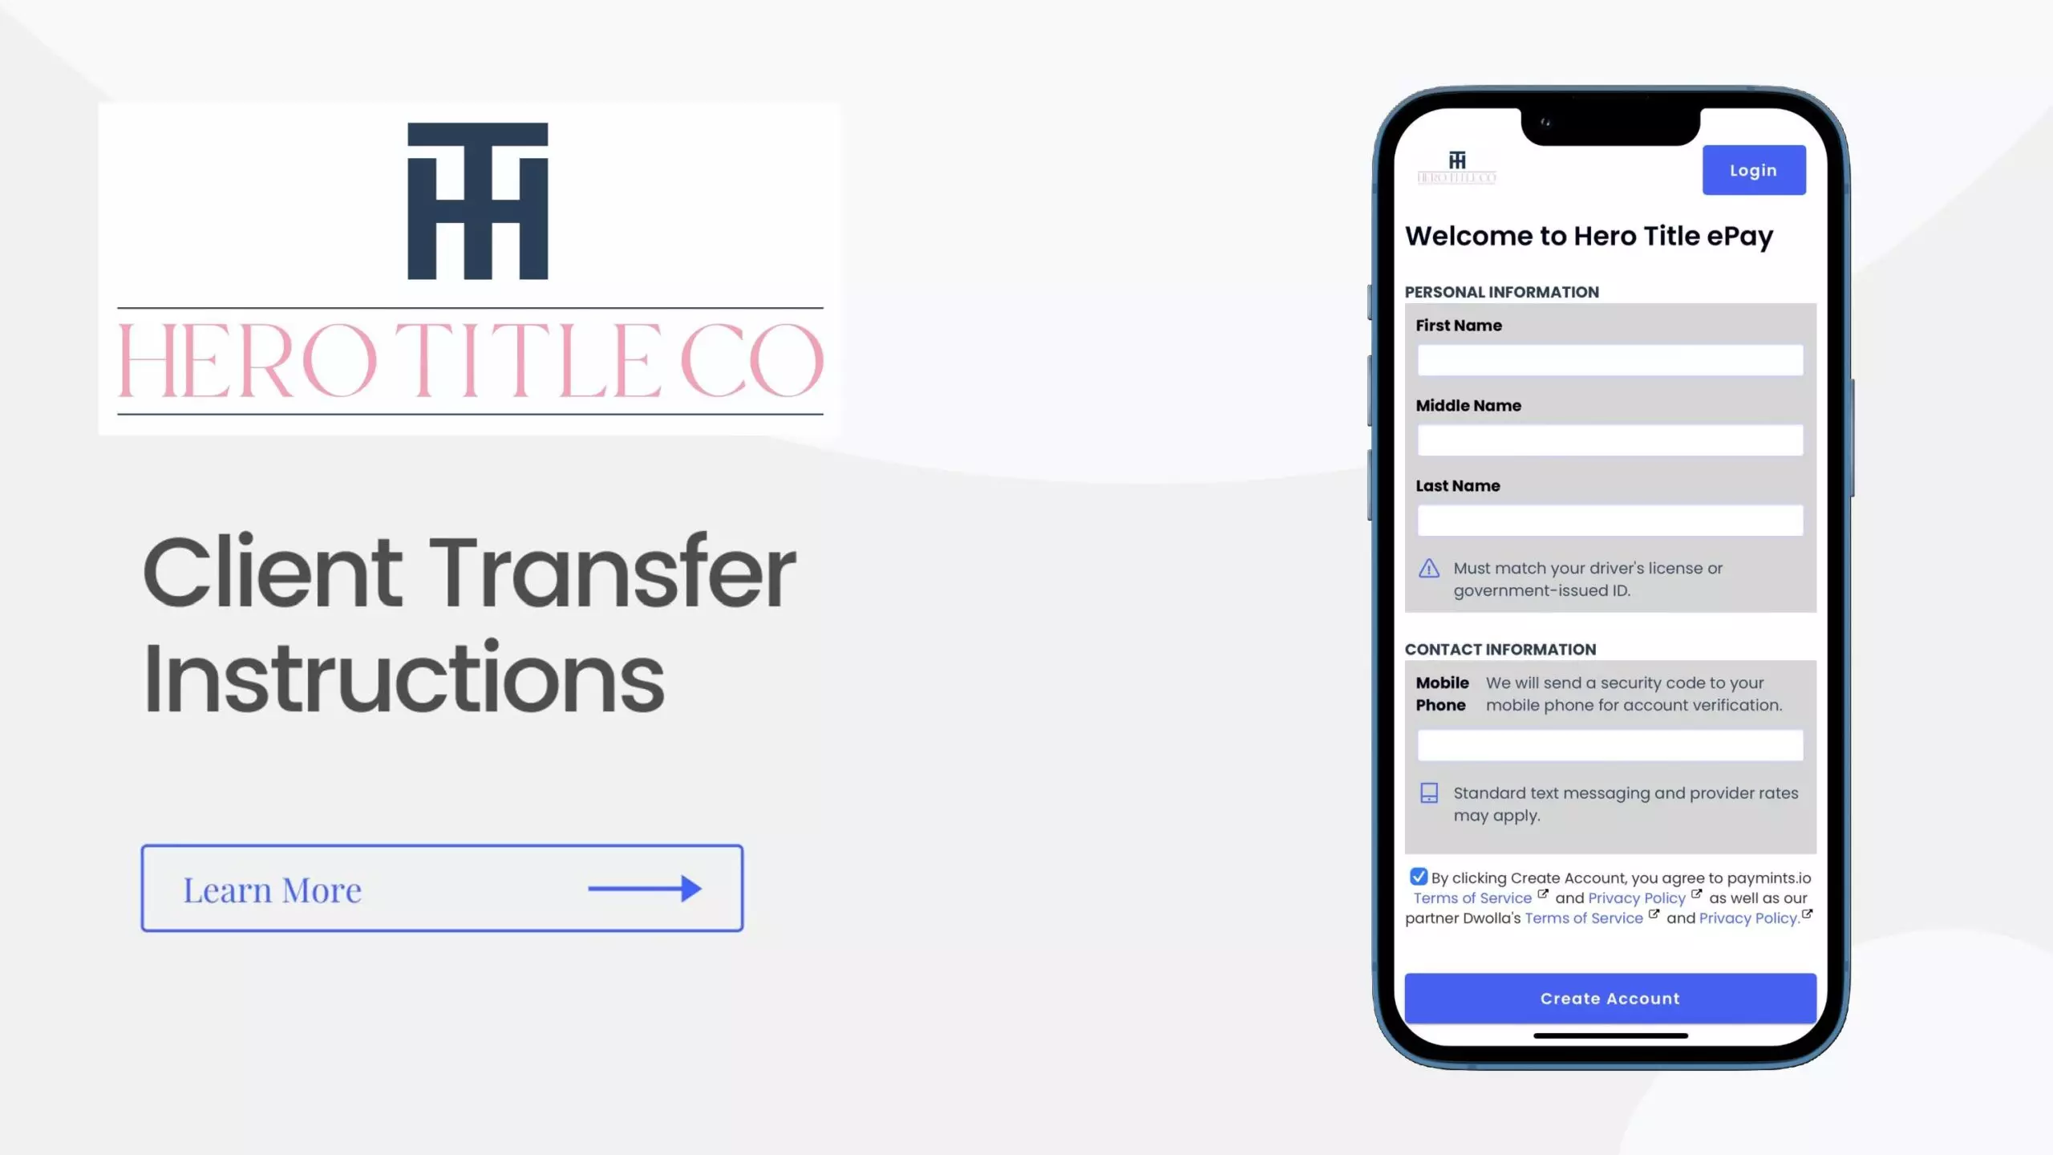Click the driver's license warning icon

pyautogui.click(x=1428, y=569)
